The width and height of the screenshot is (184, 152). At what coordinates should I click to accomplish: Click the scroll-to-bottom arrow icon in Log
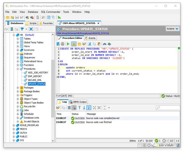pyautogui.click(x=84, y=108)
